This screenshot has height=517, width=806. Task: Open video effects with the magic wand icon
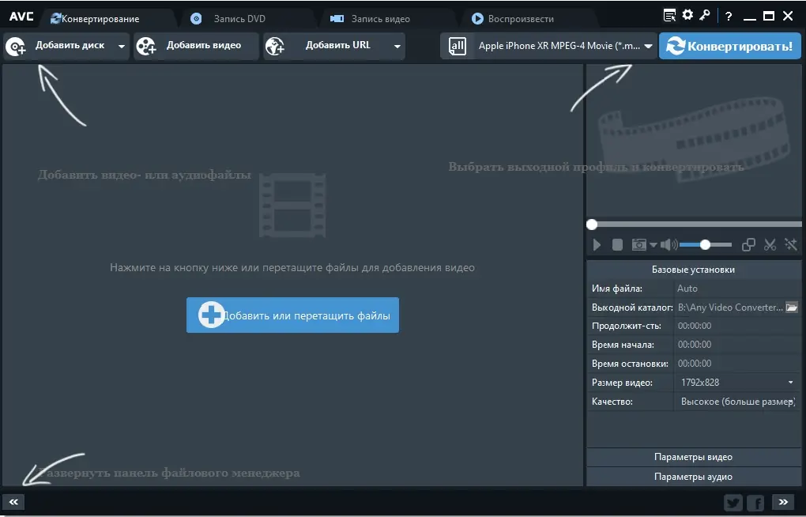tap(790, 245)
